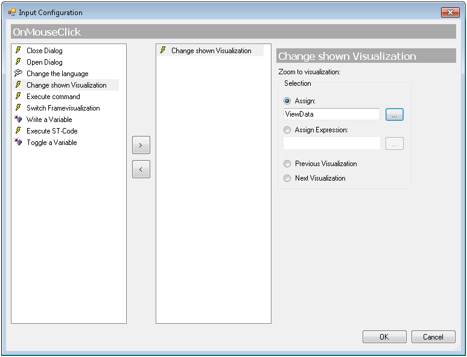Select Toggle a Variable entry

51,143
